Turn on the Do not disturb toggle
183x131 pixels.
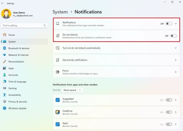(x=173, y=36)
